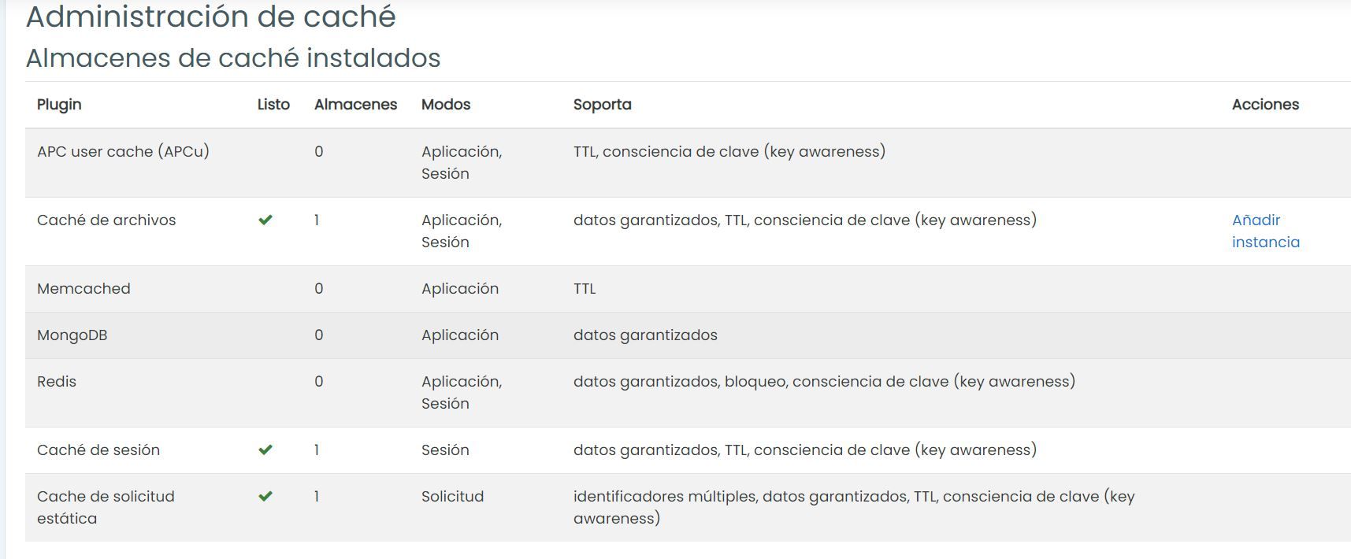Click the Acciones column header

pos(1265,105)
